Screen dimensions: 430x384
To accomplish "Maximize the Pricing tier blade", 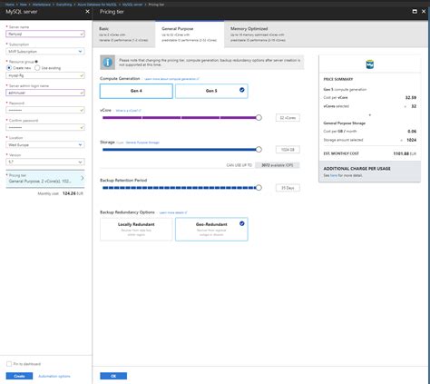I will coord(415,12).
